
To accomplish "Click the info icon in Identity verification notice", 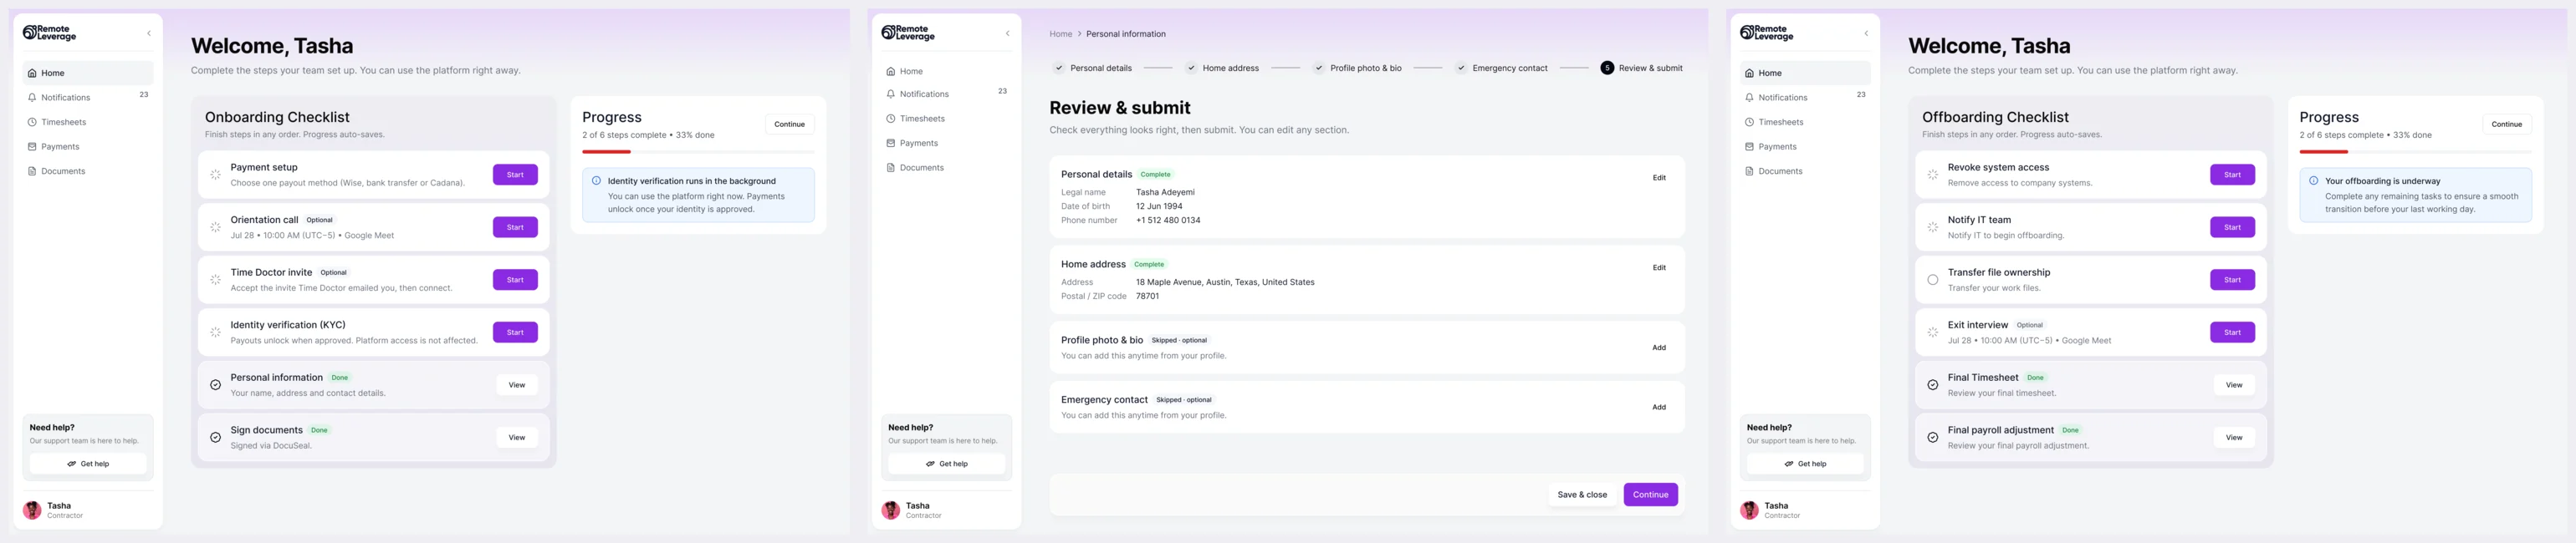I will 596,180.
